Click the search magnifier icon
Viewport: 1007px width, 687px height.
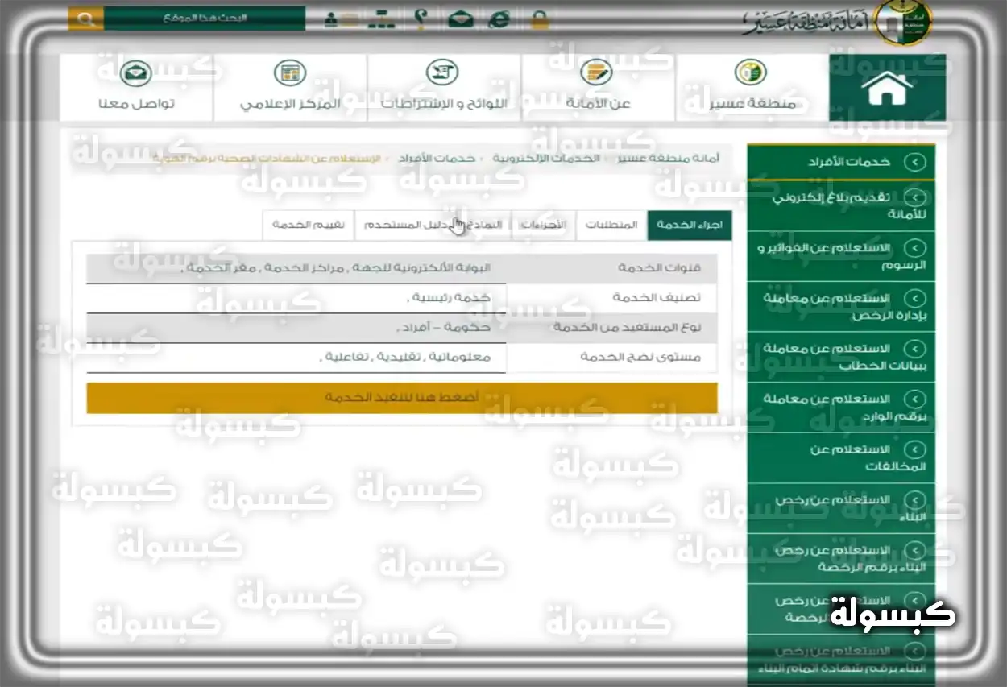click(x=85, y=17)
